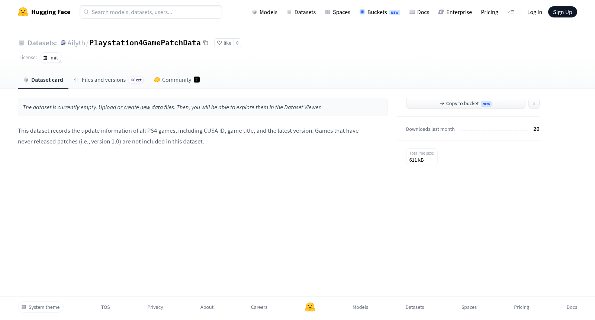The width and height of the screenshot is (595, 320).
Task: Follow the Upload or create new data files link
Action: [136, 107]
